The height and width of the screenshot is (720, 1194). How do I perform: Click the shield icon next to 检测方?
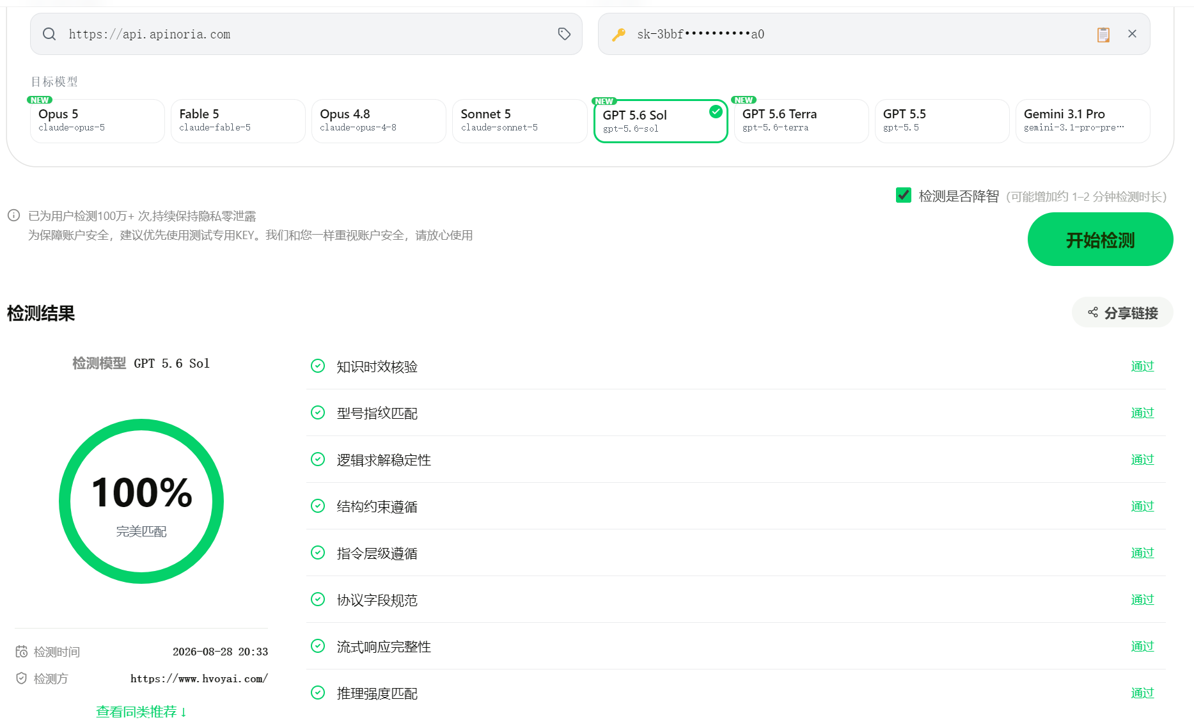click(x=22, y=678)
